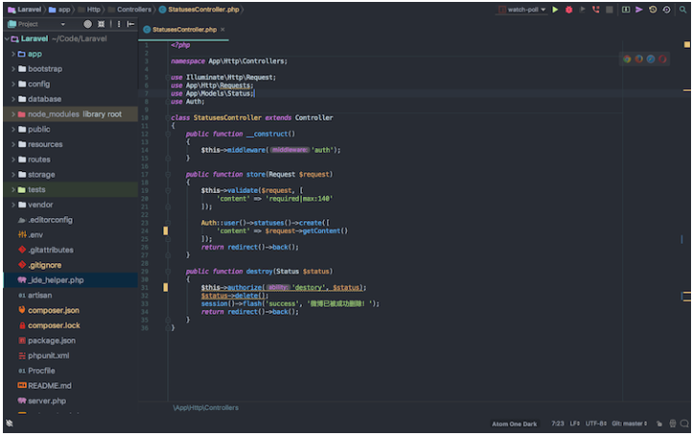Viewport: 692px width, 436px height.
Task: Select the storage folder
Action: [71, 174]
